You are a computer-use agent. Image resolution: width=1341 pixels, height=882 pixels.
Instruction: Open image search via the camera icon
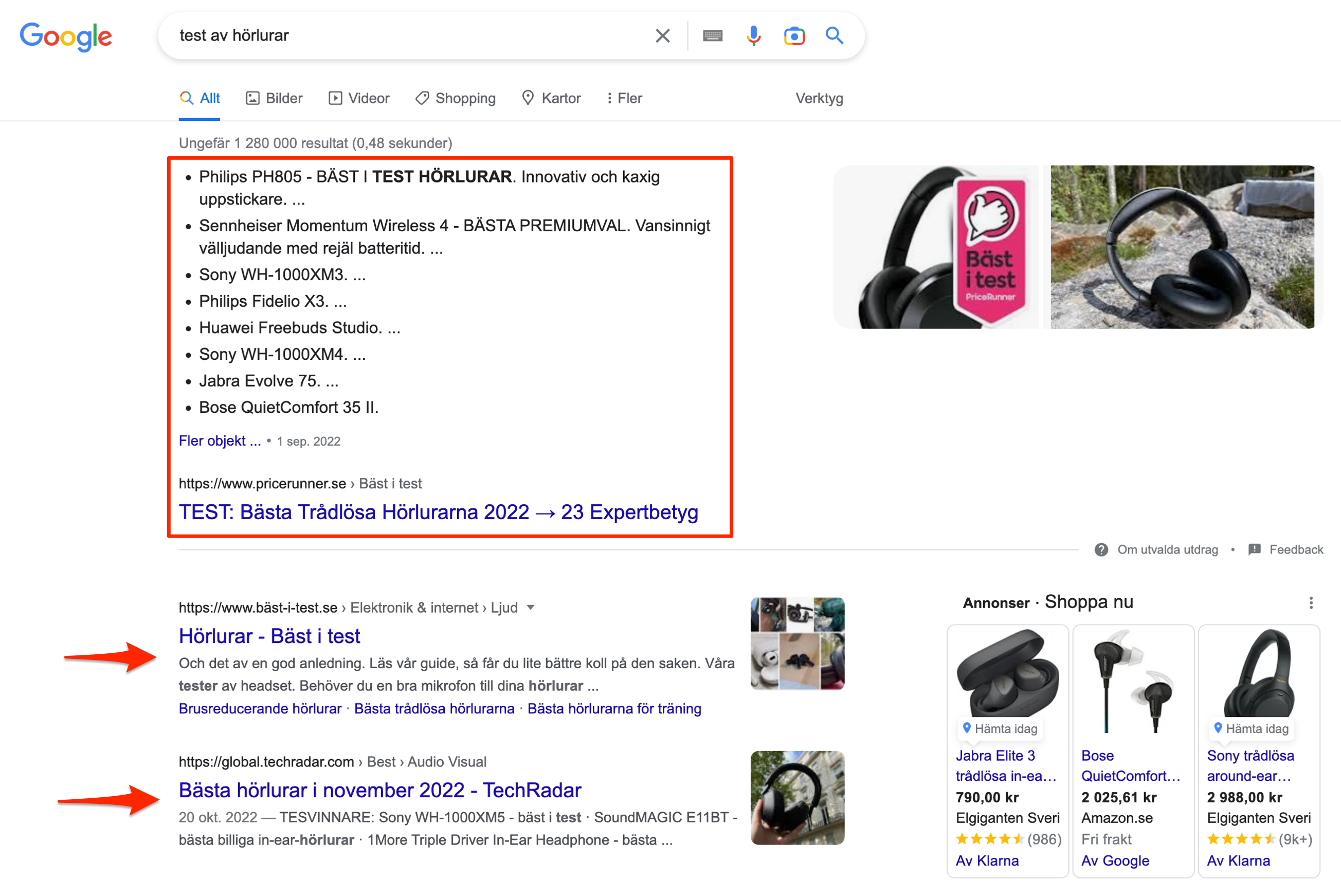point(794,36)
